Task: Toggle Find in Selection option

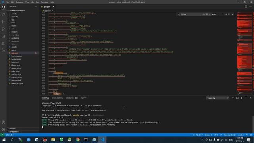Action: tap(229, 14)
